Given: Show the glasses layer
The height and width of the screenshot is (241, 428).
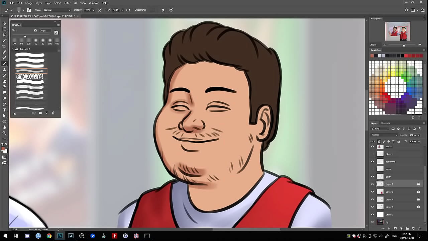Looking at the screenshot, I should pos(372,154).
